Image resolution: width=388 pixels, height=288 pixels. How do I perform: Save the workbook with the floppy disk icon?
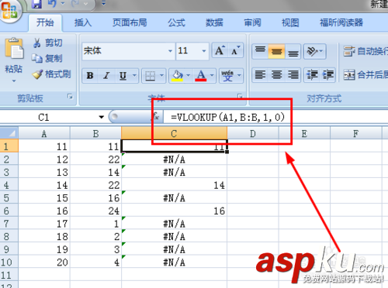click(36, 4)
